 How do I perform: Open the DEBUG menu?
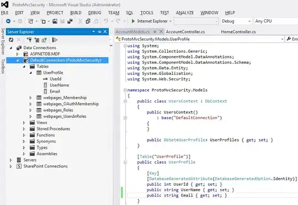coord(95,13)
